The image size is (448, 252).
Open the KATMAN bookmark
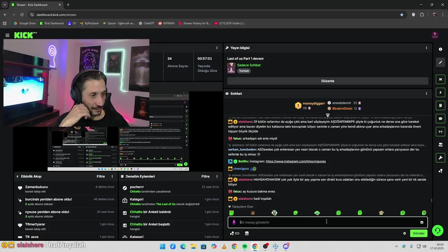click(x=166, y=23)
